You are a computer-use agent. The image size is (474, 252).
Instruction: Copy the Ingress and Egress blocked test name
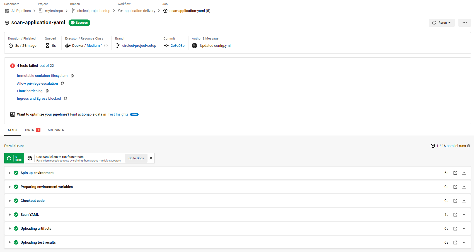click(x=66, y=98)
